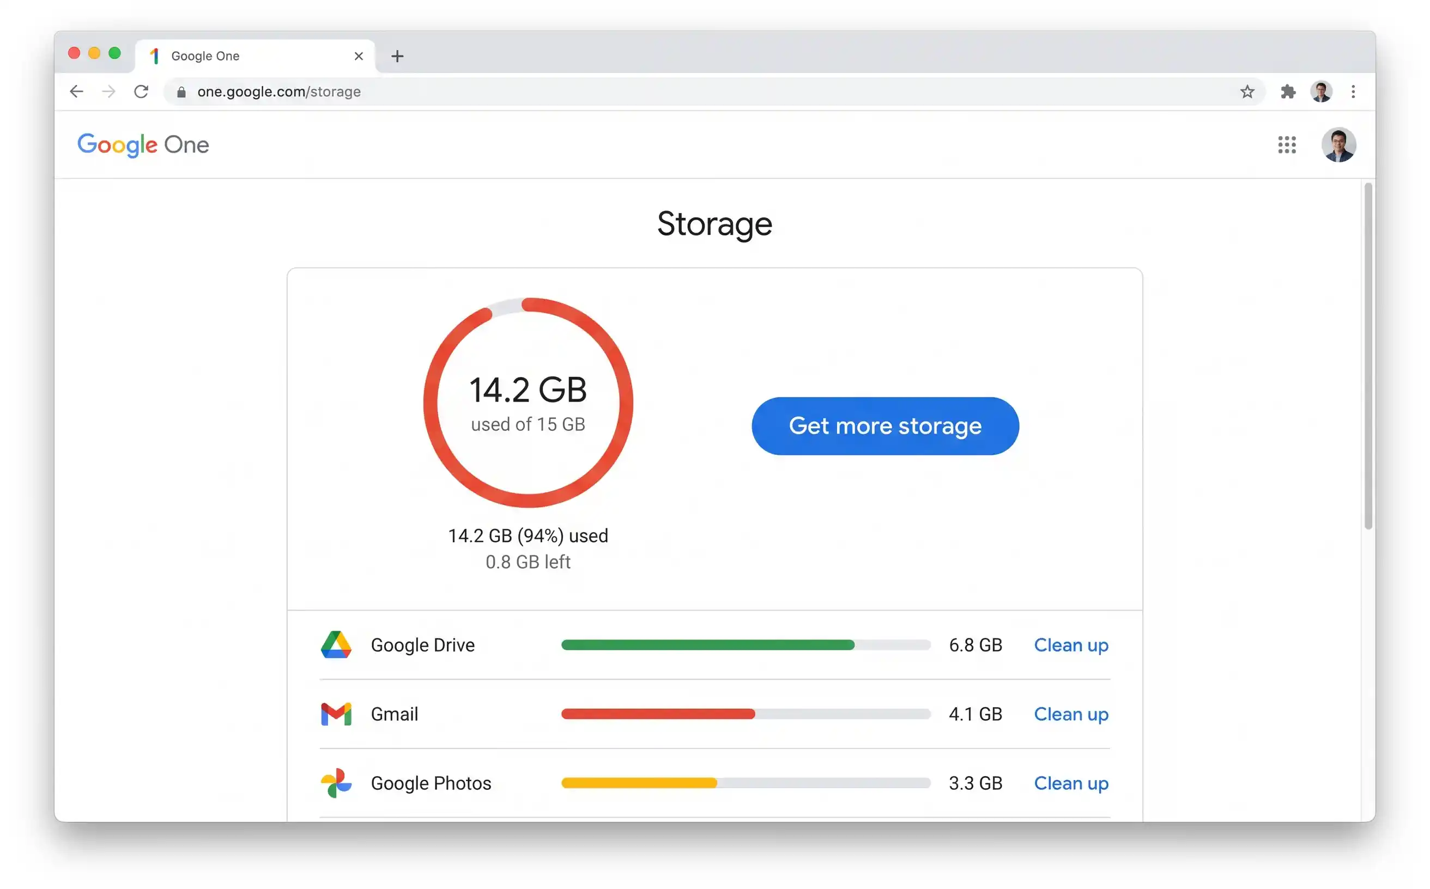Click the green fullscreen window button
The image size is (1430, 889).
click(x=114, y=53)
